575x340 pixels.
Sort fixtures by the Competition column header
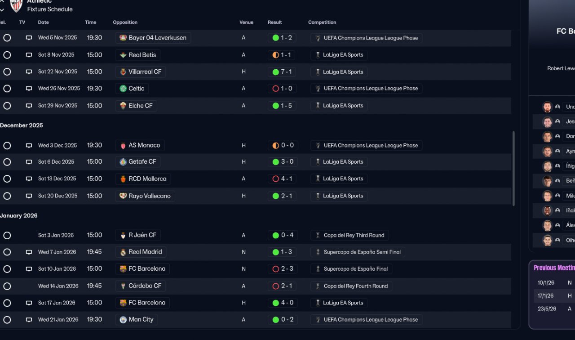pyautogui.click(x=322, y=22)
